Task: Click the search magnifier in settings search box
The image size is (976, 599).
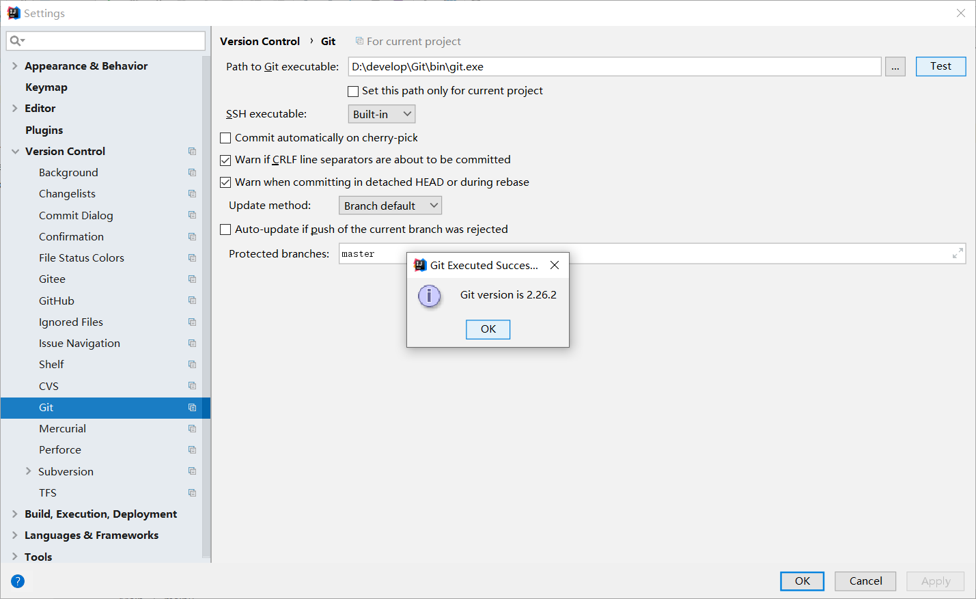Action: 14,41
